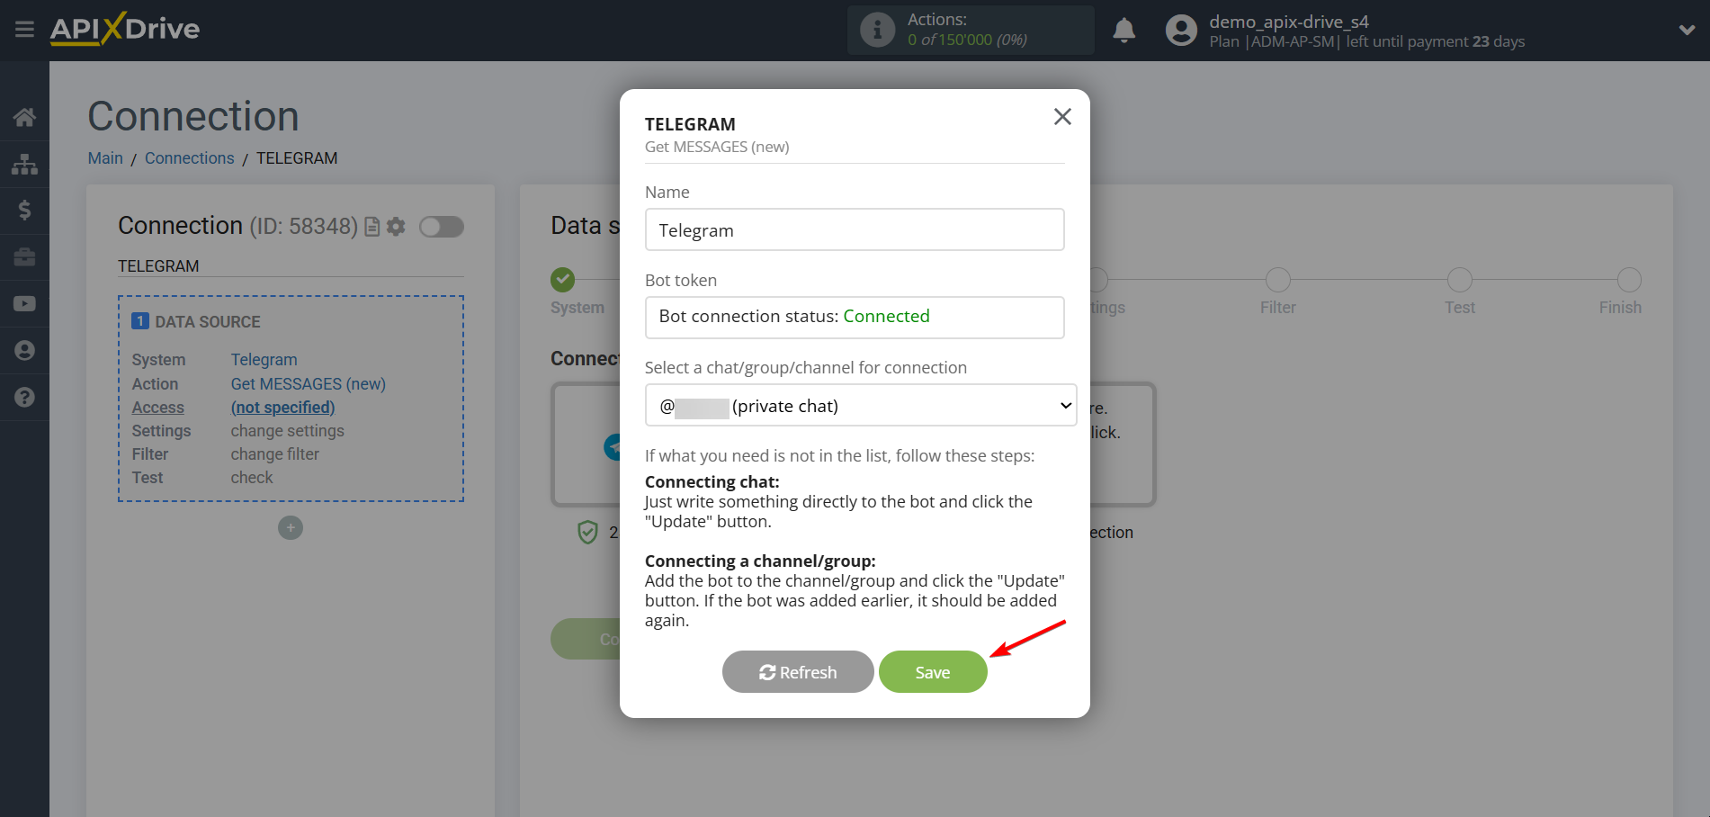Click the document icon next to Connection 58348

[371, 227]
